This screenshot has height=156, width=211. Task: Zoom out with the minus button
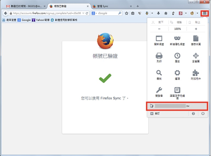tap(159, 29)
